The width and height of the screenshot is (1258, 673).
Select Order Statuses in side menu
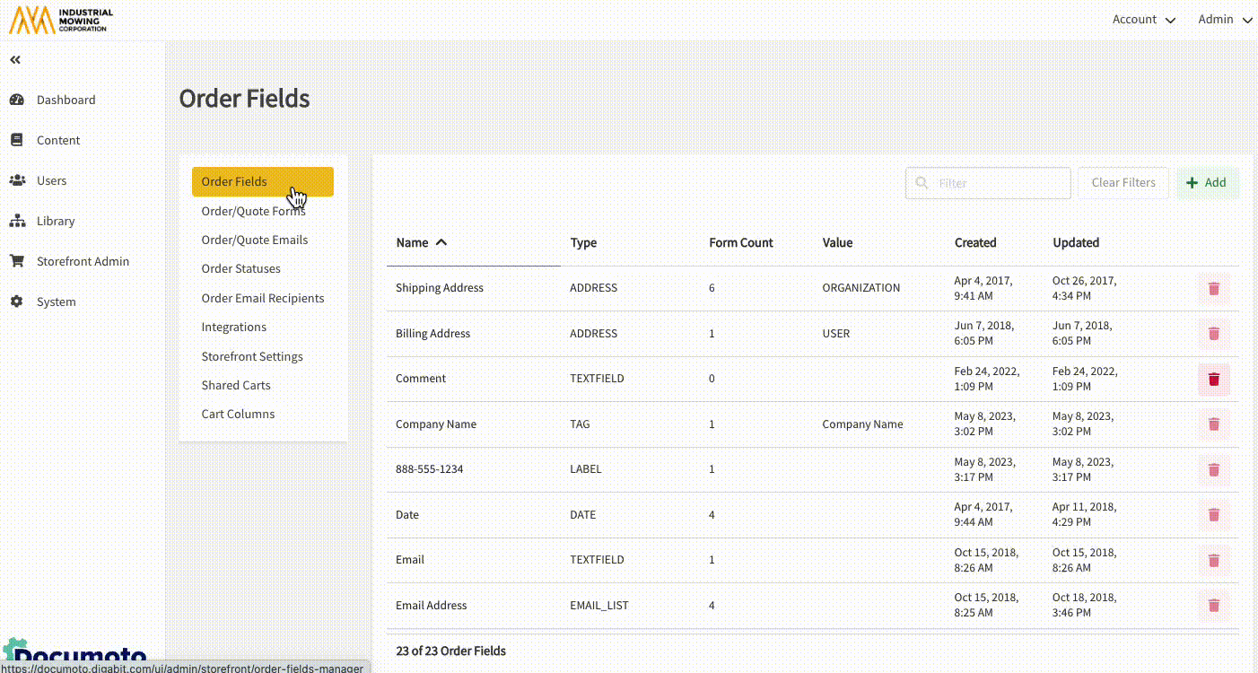pos(240,268)
